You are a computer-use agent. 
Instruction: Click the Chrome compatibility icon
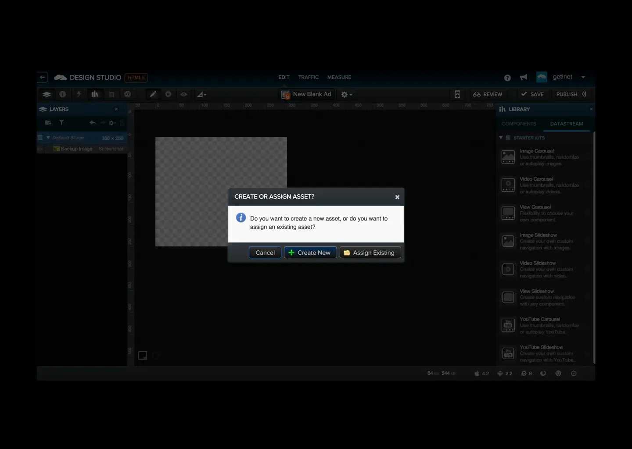(x=558, y=374)
